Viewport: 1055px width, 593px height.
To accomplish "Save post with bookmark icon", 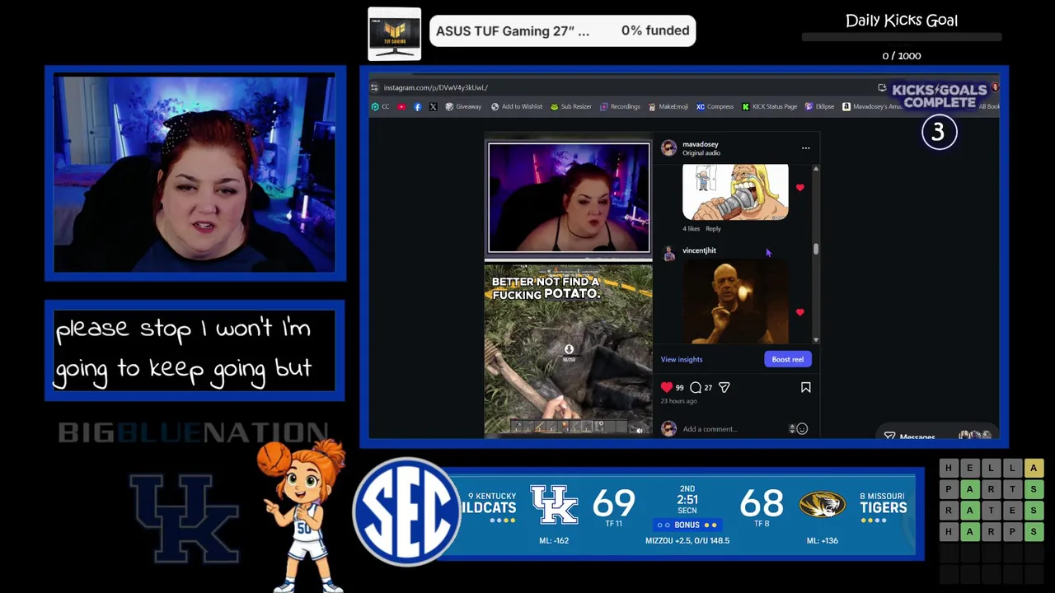I will pos(805,387).
